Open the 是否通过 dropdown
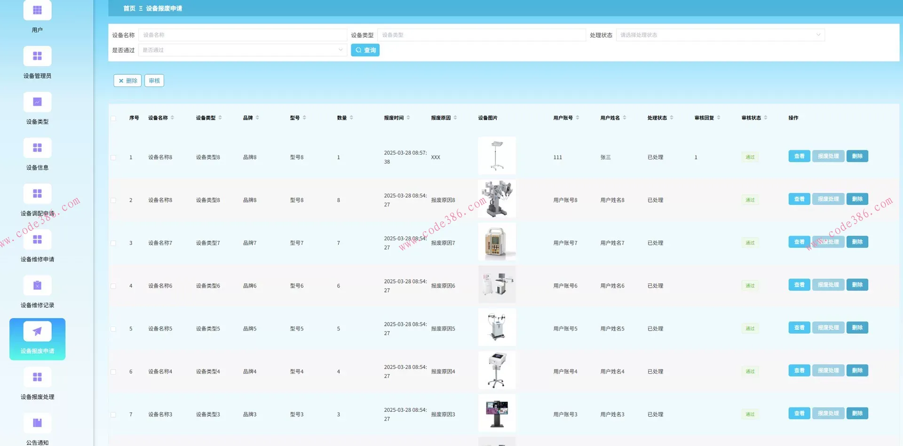903x446 pixels. pos(242,50)
